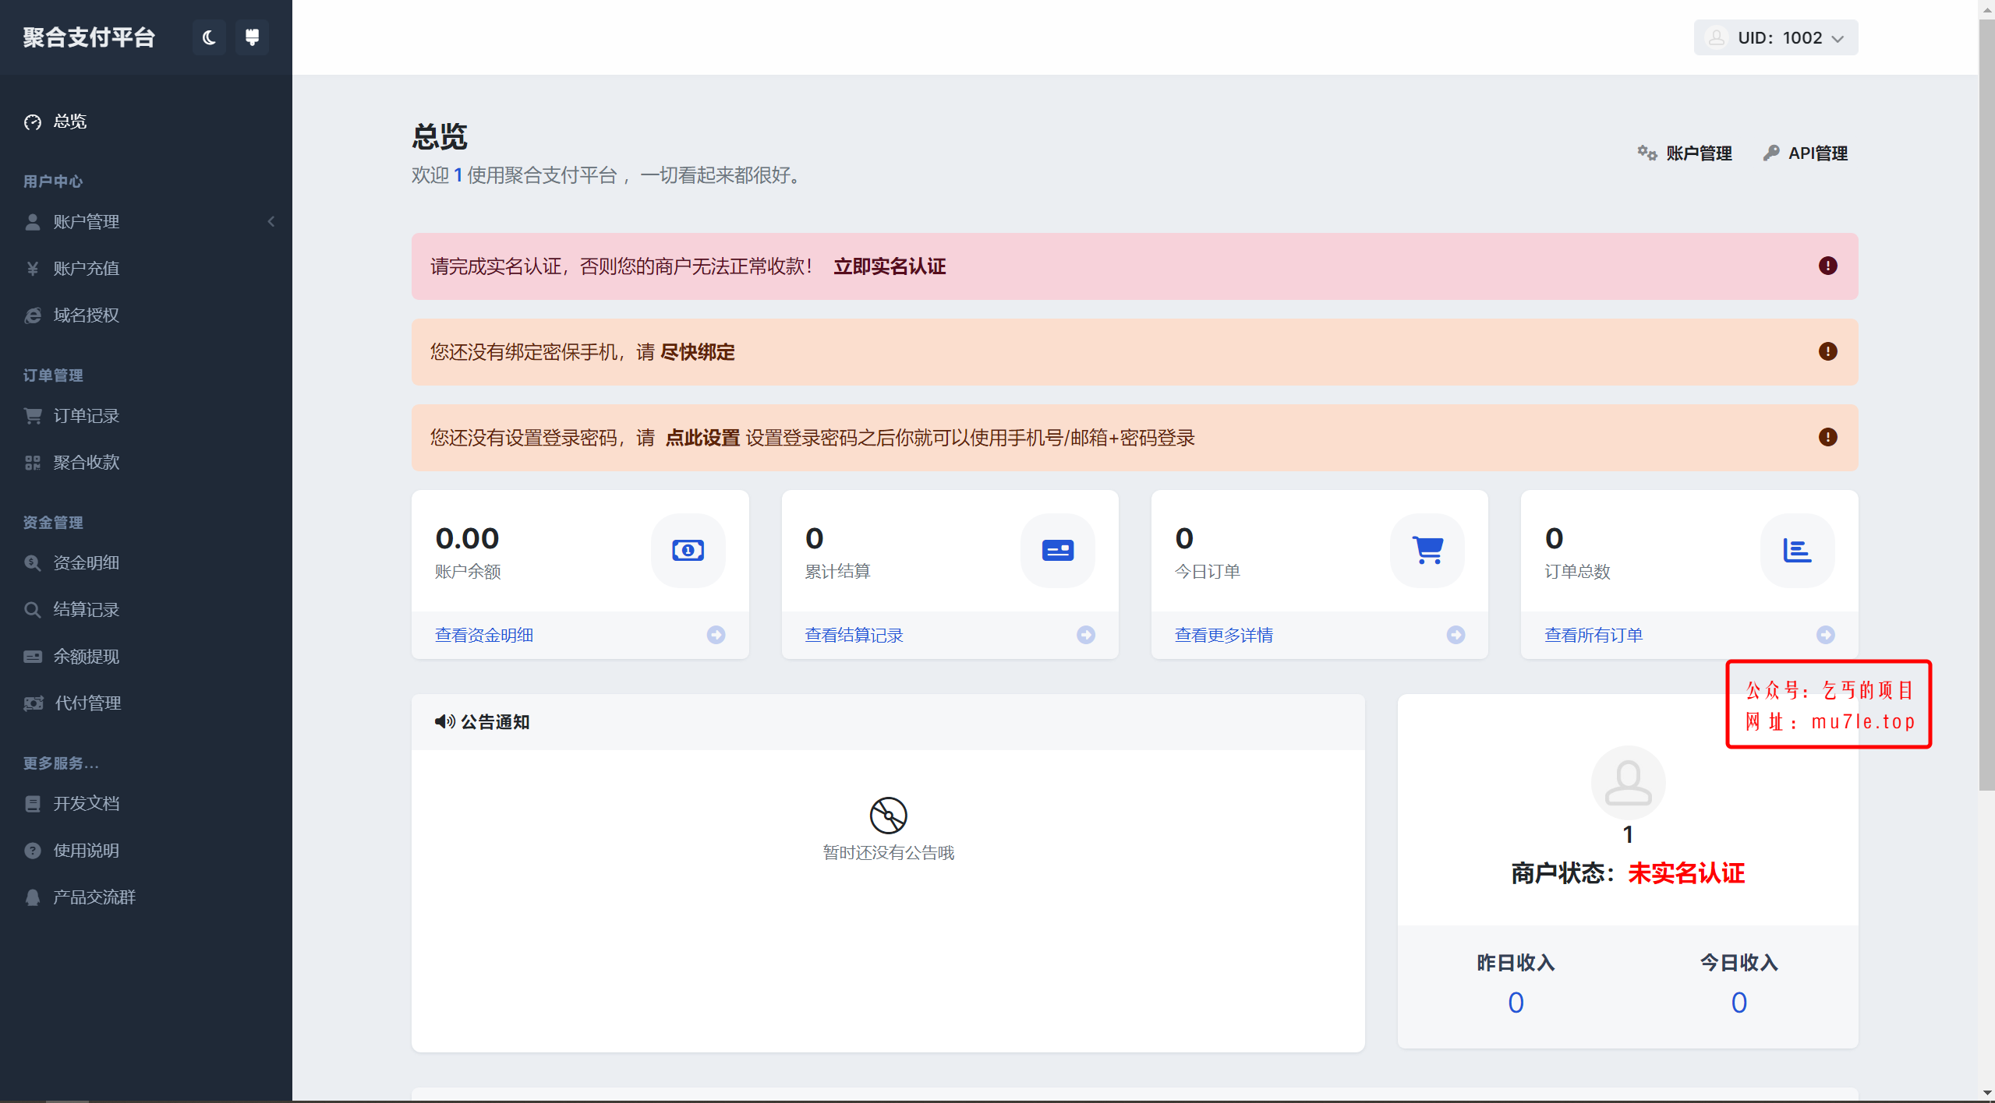The height and width of the screenshot is (1103, 1995).
Task: Click the chart icon on 订单总数 card
Action: pos(1797,551)
